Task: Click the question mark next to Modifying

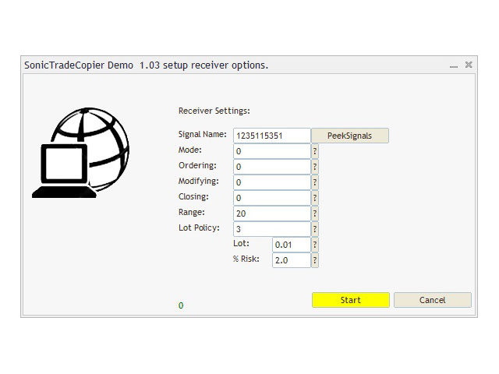Action: pos(315,182)
